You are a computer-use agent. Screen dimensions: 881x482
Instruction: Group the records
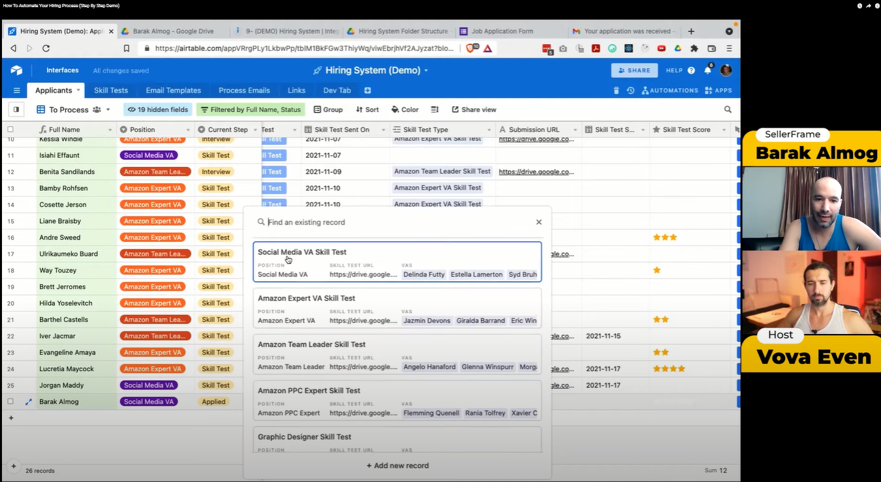[328, 110]
